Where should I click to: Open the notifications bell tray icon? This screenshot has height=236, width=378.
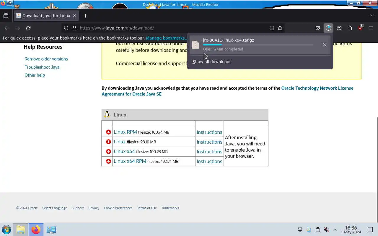tap(300, 230)
